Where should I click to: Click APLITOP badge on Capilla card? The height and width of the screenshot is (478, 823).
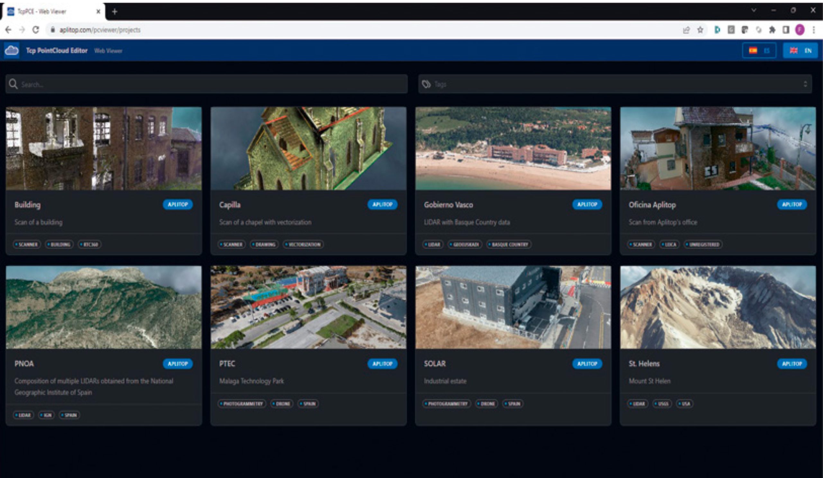(383, 204)
